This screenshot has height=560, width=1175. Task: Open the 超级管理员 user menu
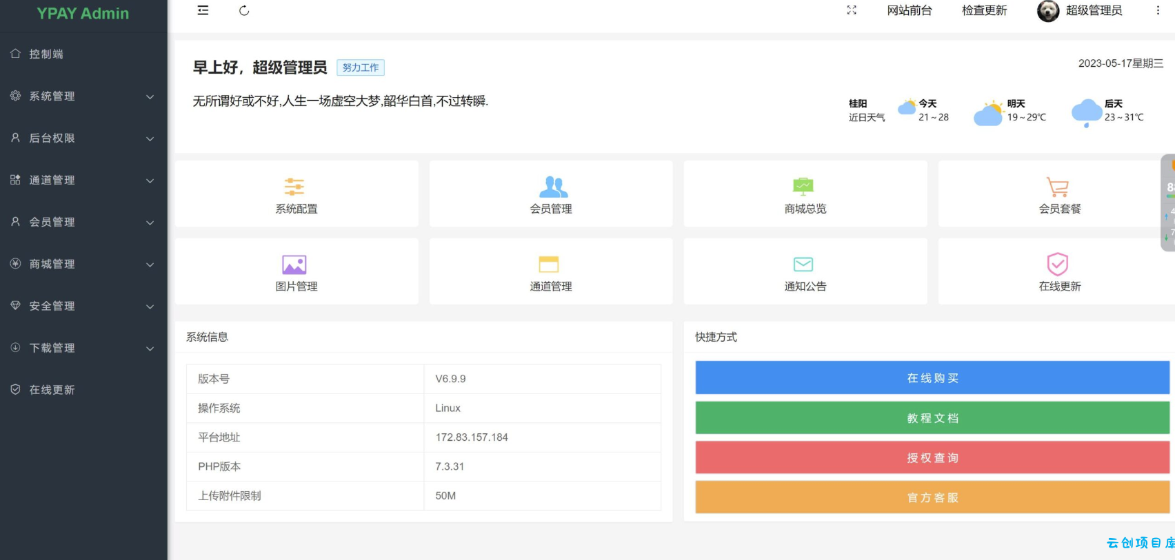click(1094, 10)
